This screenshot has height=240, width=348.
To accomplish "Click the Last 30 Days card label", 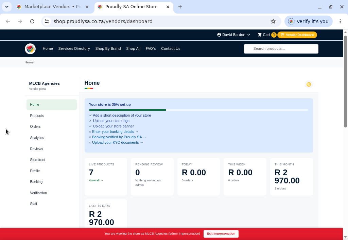I will point(100,206).
